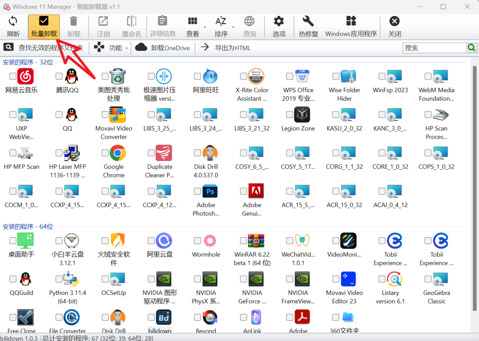Screen dimensions: 479x341
Task: Open Windows应用程序 toolbar item
Action: pos(351,27)
